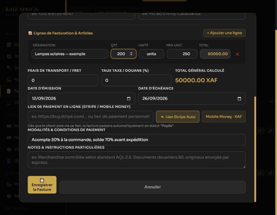Click the floppy disk icon on Enregistrer
The image size is (277, 215).
42,180
